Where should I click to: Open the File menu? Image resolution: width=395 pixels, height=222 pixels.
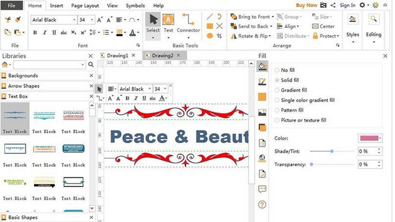12,6
